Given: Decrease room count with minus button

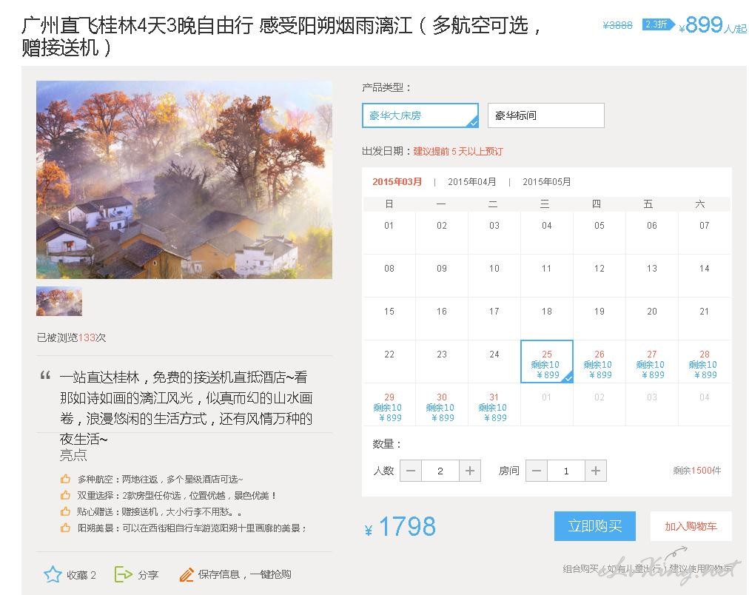Looking at the screenshot, I should pyautogui.click(x=537, y=471).
